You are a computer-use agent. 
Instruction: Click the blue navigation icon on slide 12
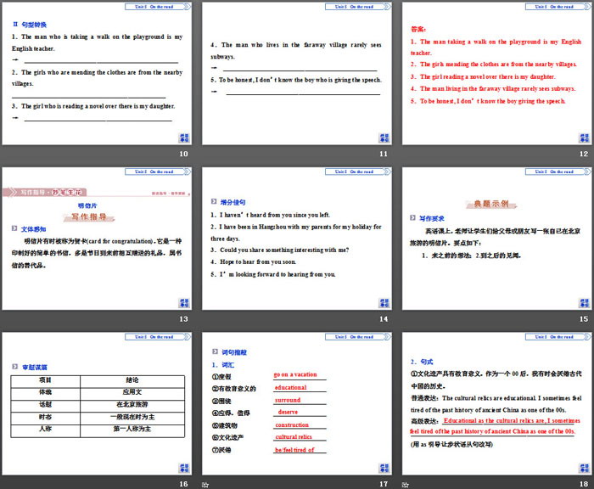click(x=584, y=138)
